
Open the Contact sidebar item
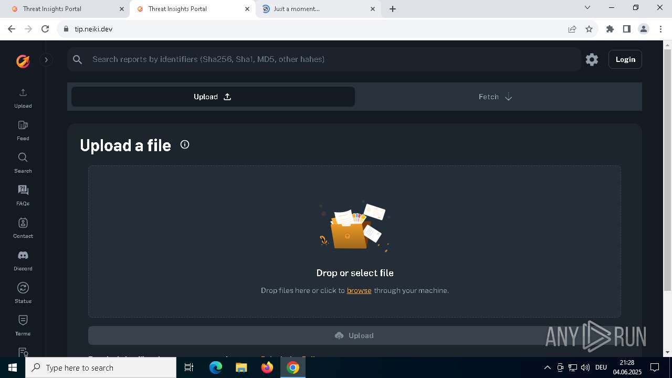tap(23, 228)
